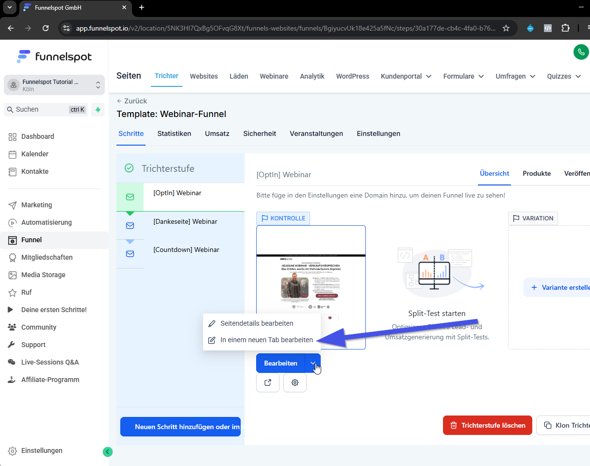Open Deine ersten Schritte! item
This screenshot has height=466, width=590.
click(x=54, y=310)
